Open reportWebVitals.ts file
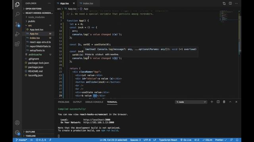This screenshot has width=254, height=142. click(40, 46)
